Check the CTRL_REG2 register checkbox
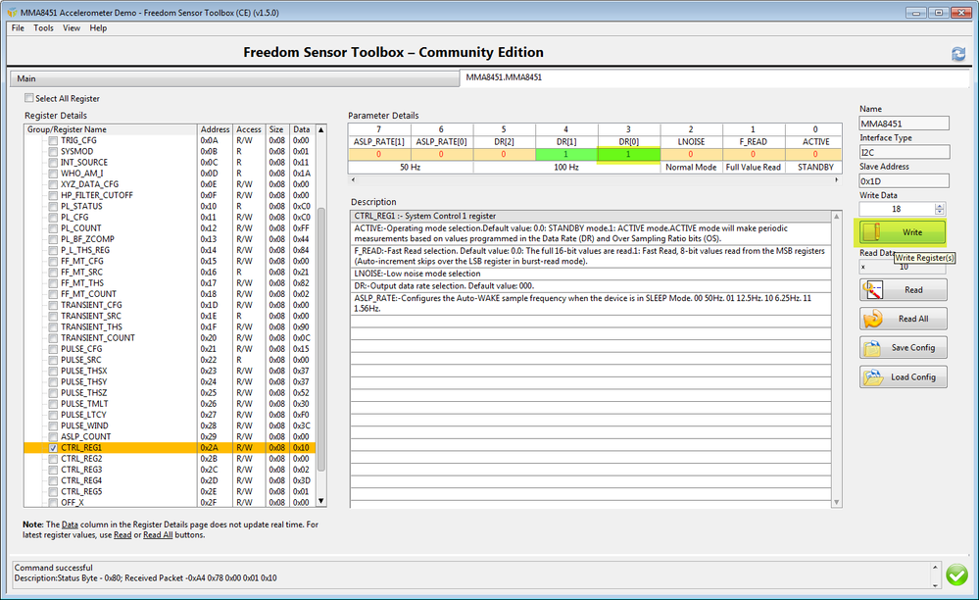The width and height of the screenshot is (979, 600). (53, 459)
